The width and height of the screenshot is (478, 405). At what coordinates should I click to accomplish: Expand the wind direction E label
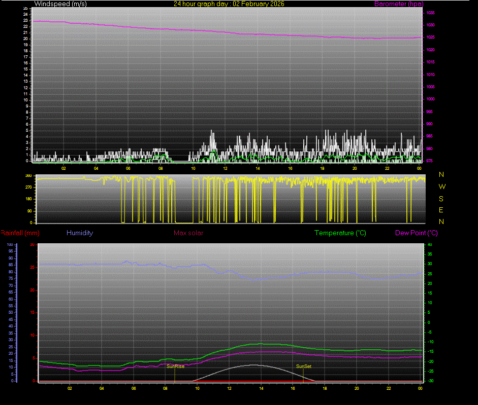click(x=441, y=210)
